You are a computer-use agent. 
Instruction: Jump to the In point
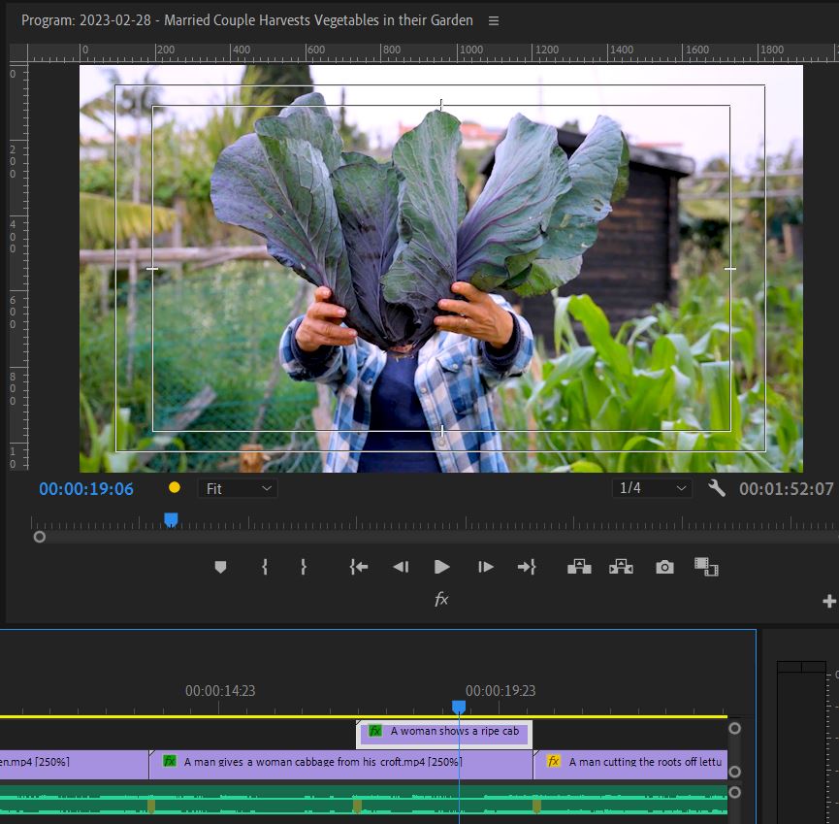(x=359, y=567)
